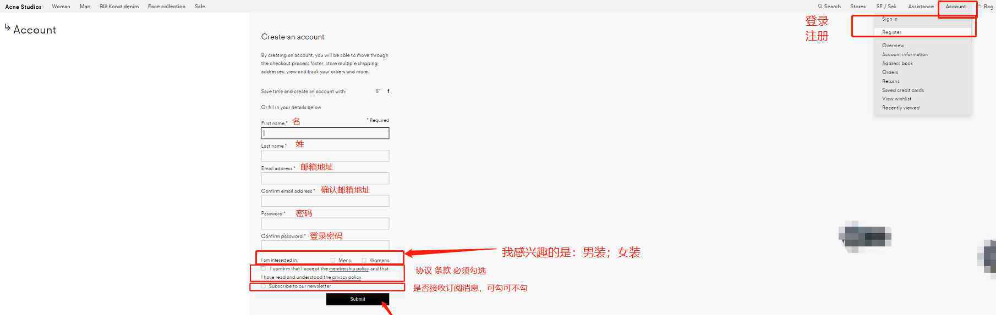Click the Acne Studios logo
Screen dimensions: 996x315
[23, 7]
